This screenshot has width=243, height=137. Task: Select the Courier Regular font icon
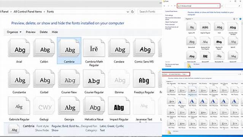point(94,79)
